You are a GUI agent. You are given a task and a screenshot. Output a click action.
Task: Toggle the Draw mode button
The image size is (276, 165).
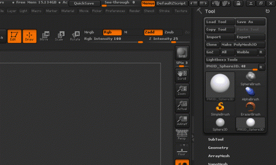click(29, 36)
